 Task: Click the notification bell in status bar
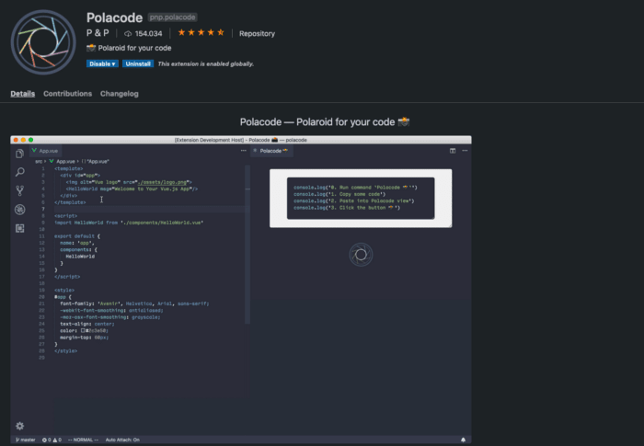(464, 440)
